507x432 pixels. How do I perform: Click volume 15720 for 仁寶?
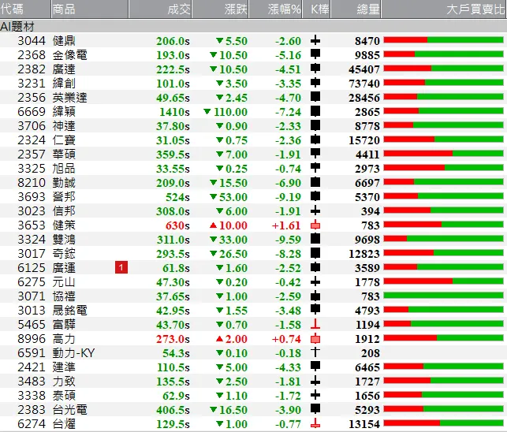tap(364, 140)
